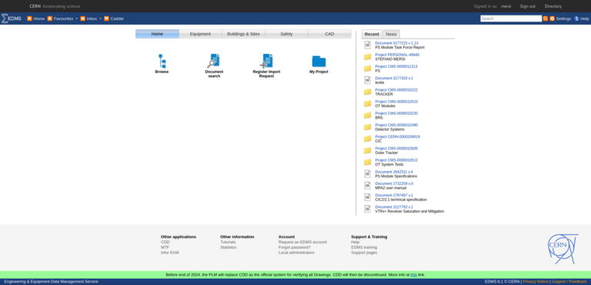Open the Tutorials link
The width and height of the screenshot is (591, 285).
click(228, 242)
